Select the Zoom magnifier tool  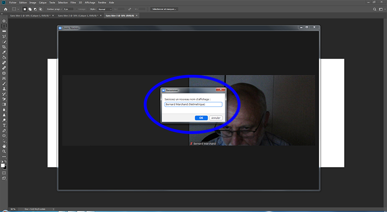4,151
